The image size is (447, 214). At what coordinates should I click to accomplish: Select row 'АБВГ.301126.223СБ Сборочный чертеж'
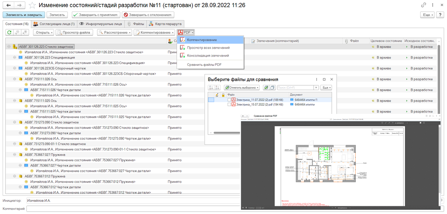click(x=55, y=68)
